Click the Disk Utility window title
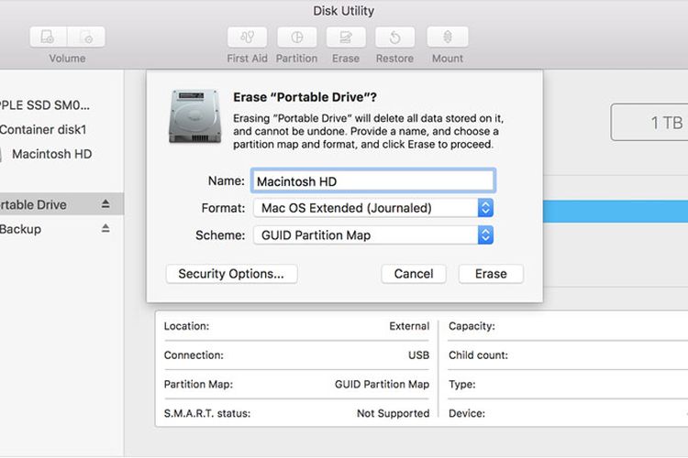Viewport: 688px width, 458px height. coord(344,11)
